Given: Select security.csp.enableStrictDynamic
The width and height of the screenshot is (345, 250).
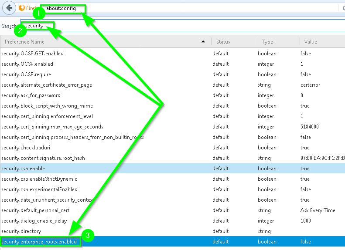Looking at the screenshot, I should pyautogui.click(x=173, y=179).
